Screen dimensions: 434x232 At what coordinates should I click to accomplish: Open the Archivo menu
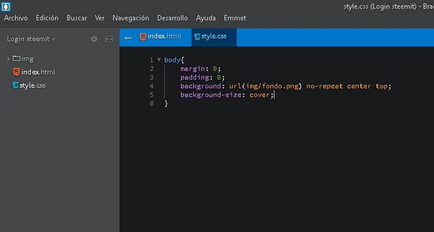[x=16, y=18]
